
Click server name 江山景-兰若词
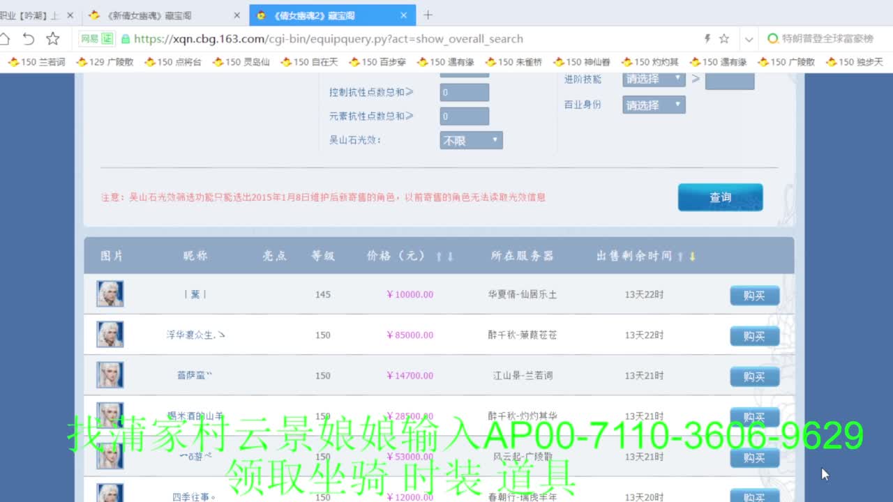[523, 375]
